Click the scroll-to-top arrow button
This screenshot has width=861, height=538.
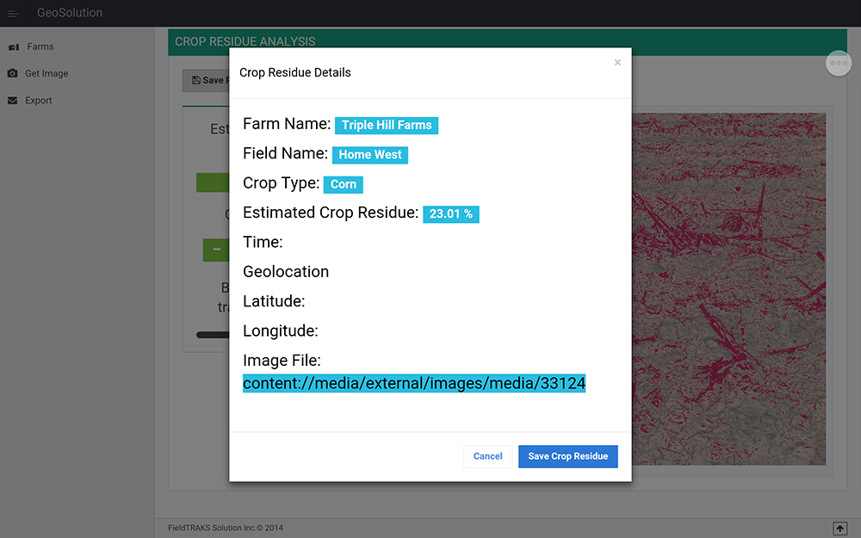(839, 528)
